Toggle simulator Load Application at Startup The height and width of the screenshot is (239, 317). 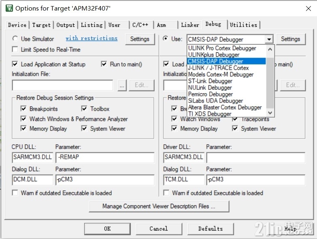point(15,64)
